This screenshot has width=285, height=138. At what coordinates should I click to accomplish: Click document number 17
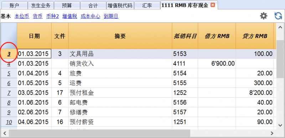60,93
